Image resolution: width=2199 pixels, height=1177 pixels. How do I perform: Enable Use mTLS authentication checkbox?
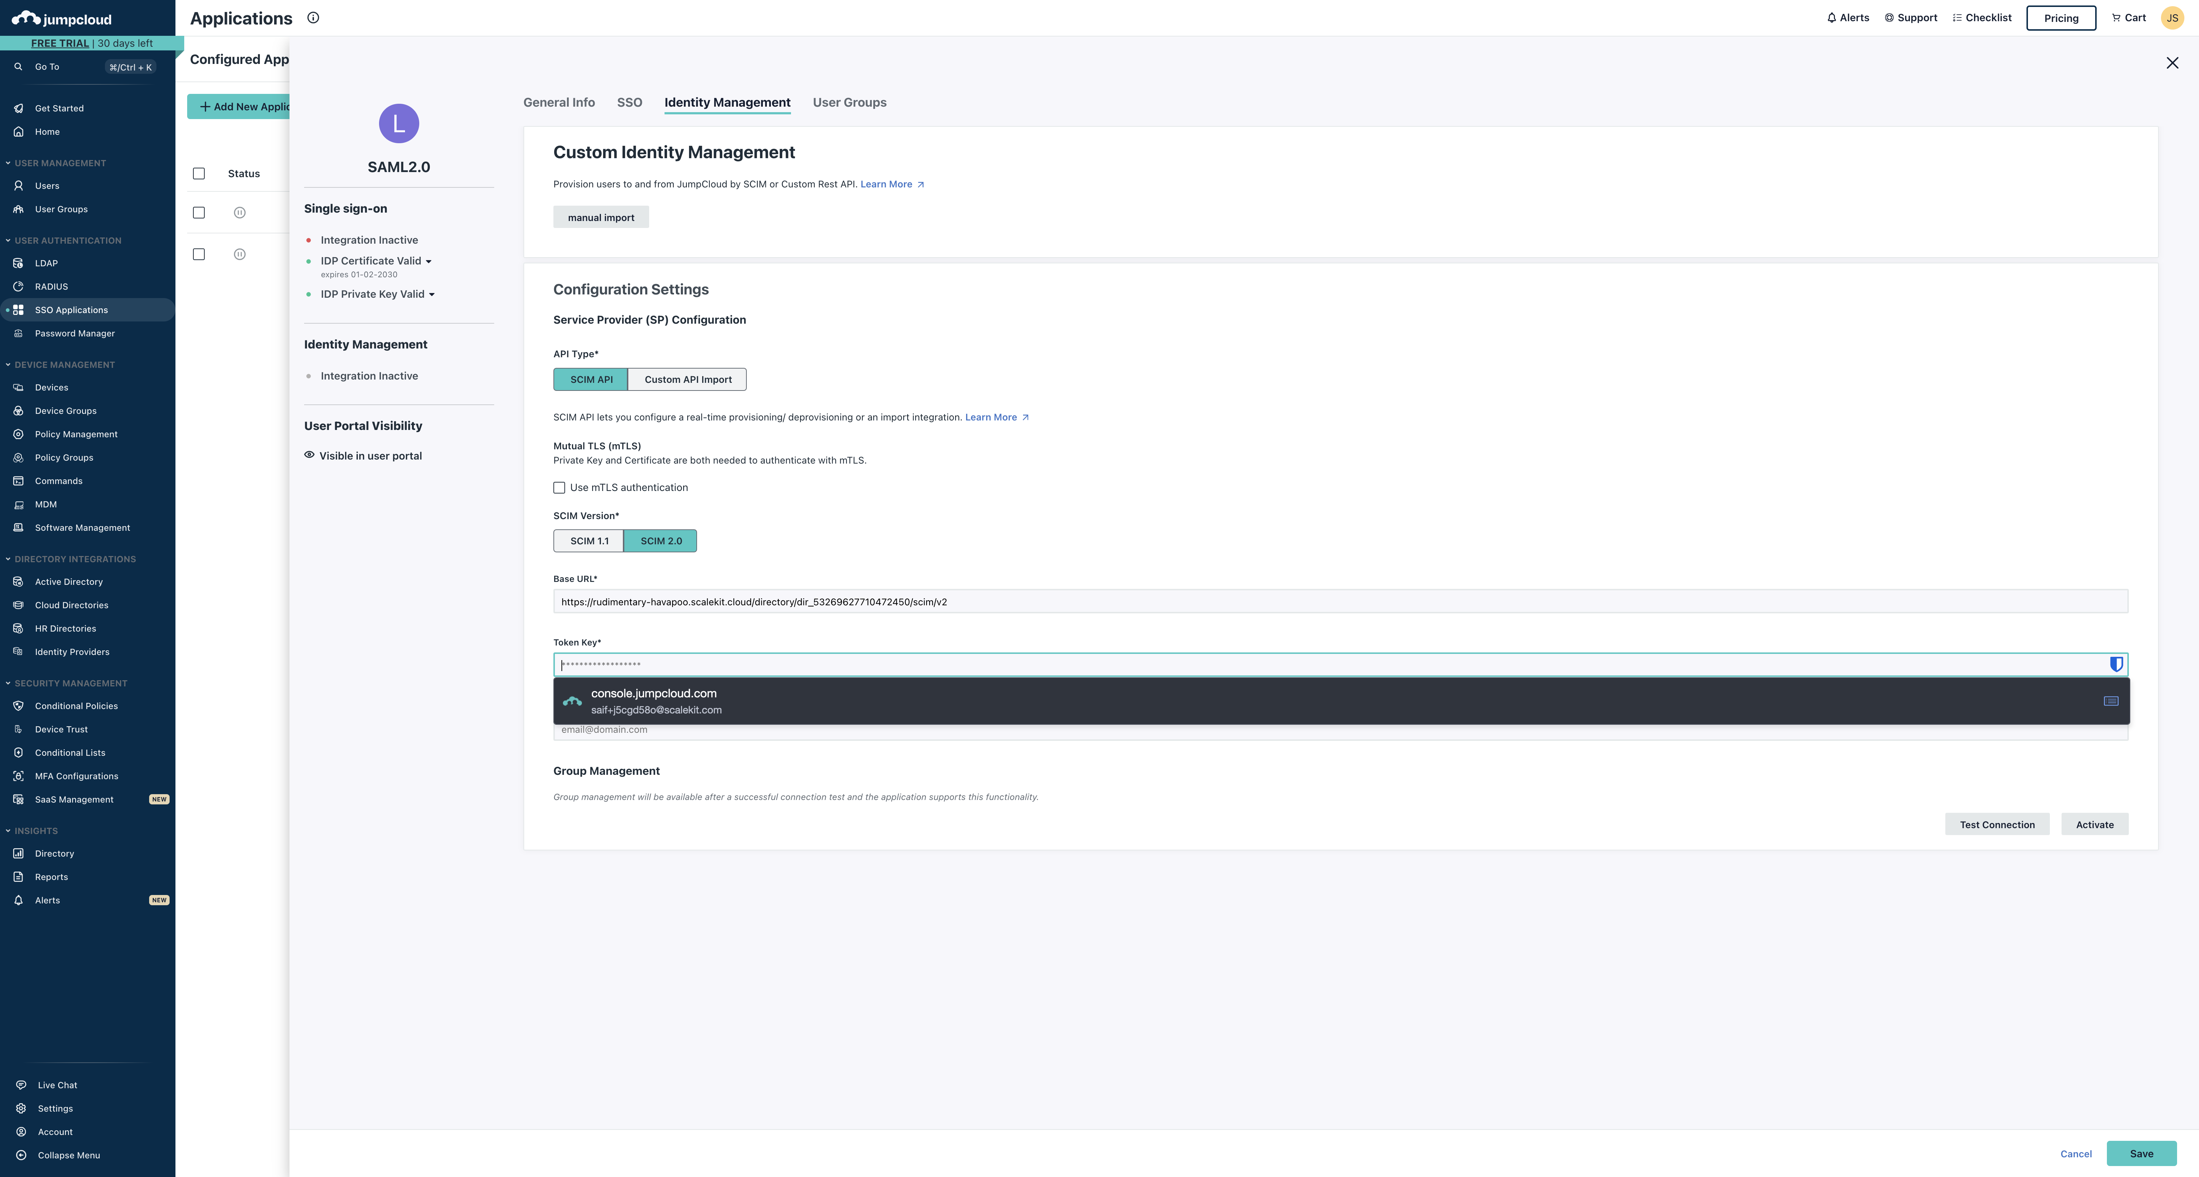coord(559,488)
